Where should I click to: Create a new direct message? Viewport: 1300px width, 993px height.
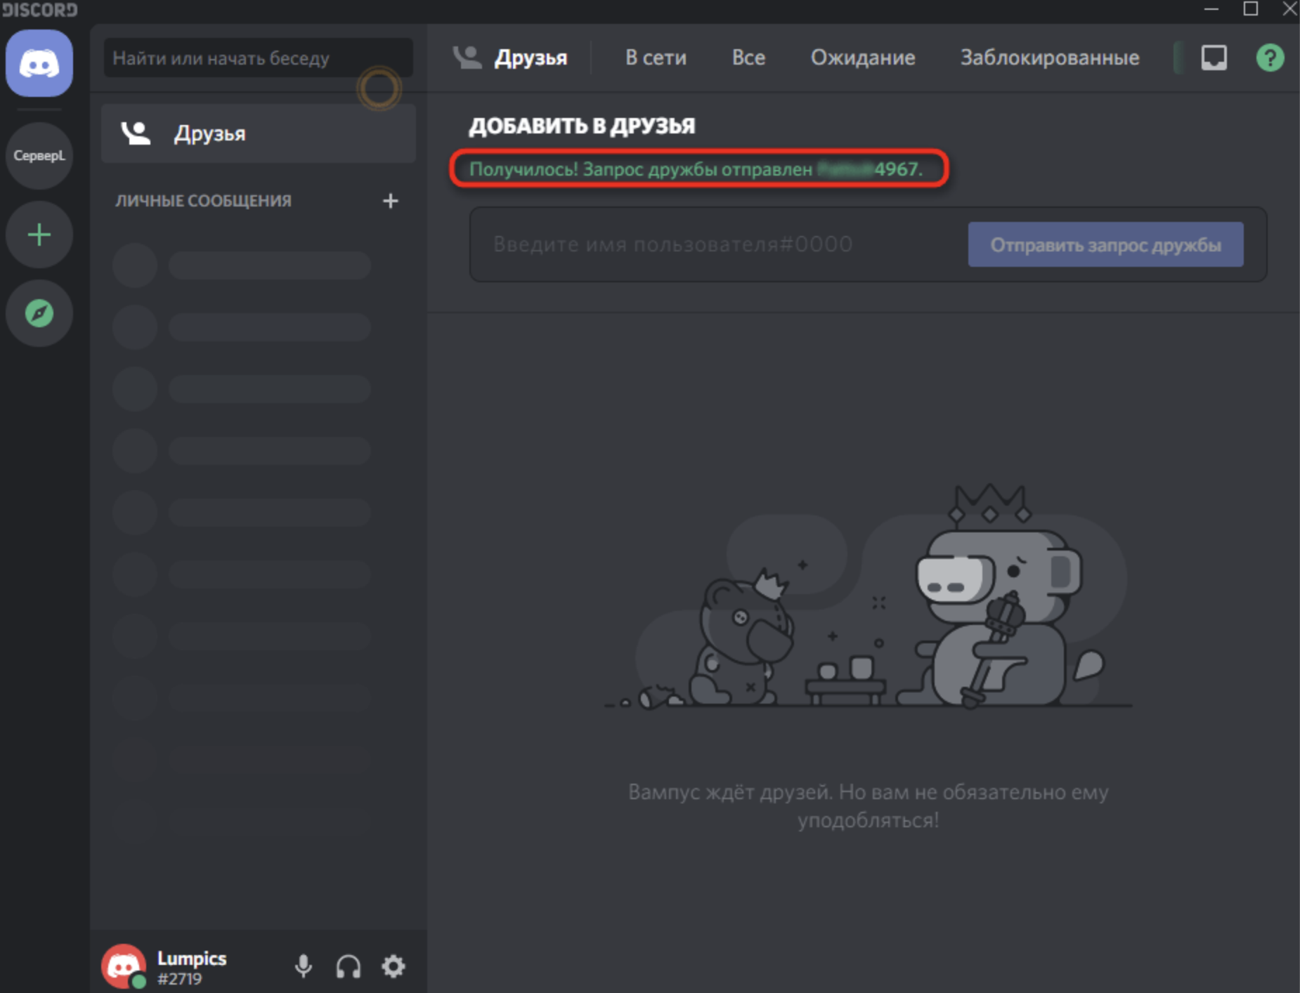point(390,201)
